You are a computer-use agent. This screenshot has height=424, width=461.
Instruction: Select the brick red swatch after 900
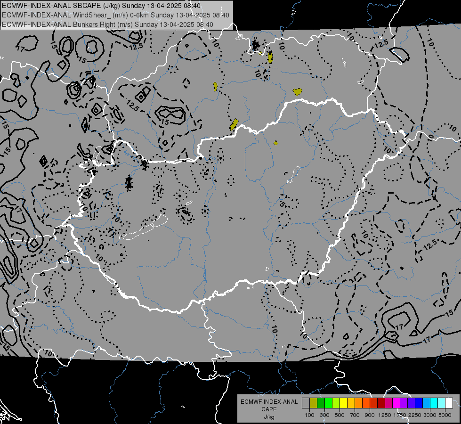tap(374, 403)
